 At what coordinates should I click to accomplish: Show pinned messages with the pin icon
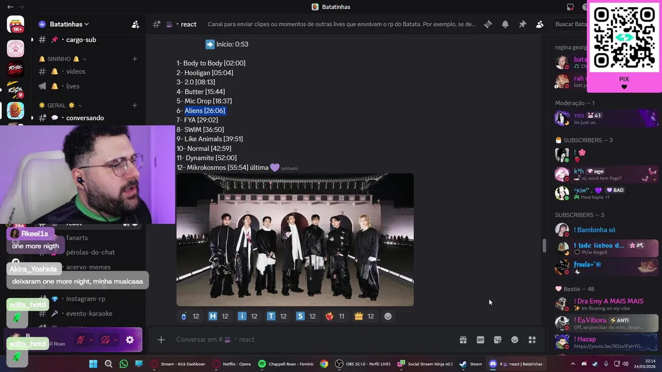point(522,24)
